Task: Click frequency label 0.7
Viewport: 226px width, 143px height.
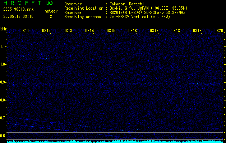Action: (x=3, y=118)
